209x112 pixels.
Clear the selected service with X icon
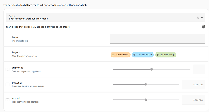(198, 18)
